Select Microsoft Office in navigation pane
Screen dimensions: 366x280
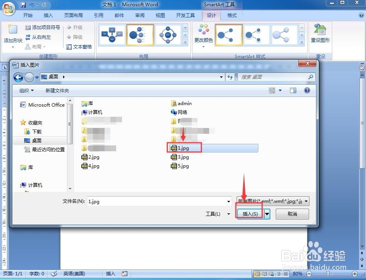click(43, 105)
